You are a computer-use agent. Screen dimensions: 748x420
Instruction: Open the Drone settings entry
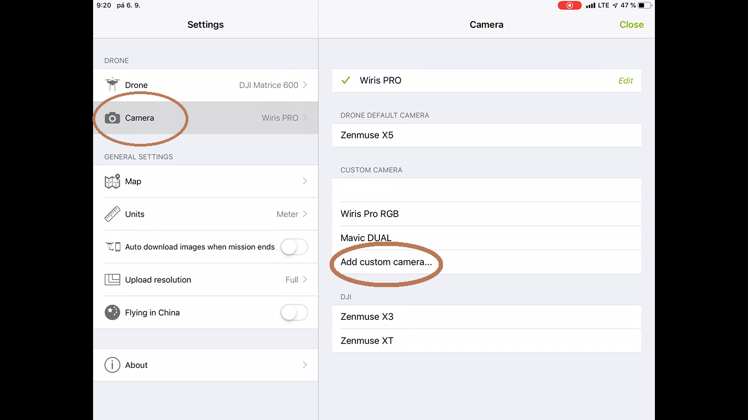coord(205,85)
